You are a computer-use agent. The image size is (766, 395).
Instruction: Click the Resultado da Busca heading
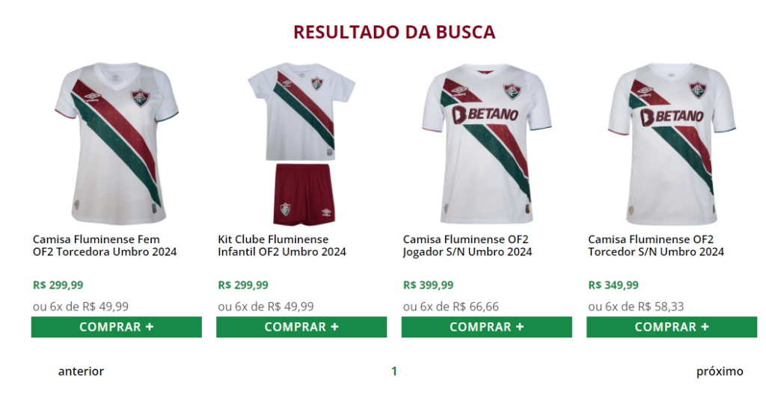coord(394,32)
